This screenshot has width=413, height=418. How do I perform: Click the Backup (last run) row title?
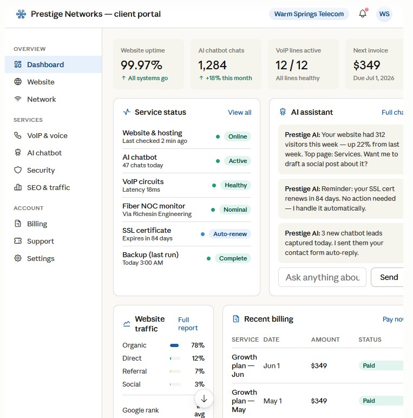click(150, 254)
